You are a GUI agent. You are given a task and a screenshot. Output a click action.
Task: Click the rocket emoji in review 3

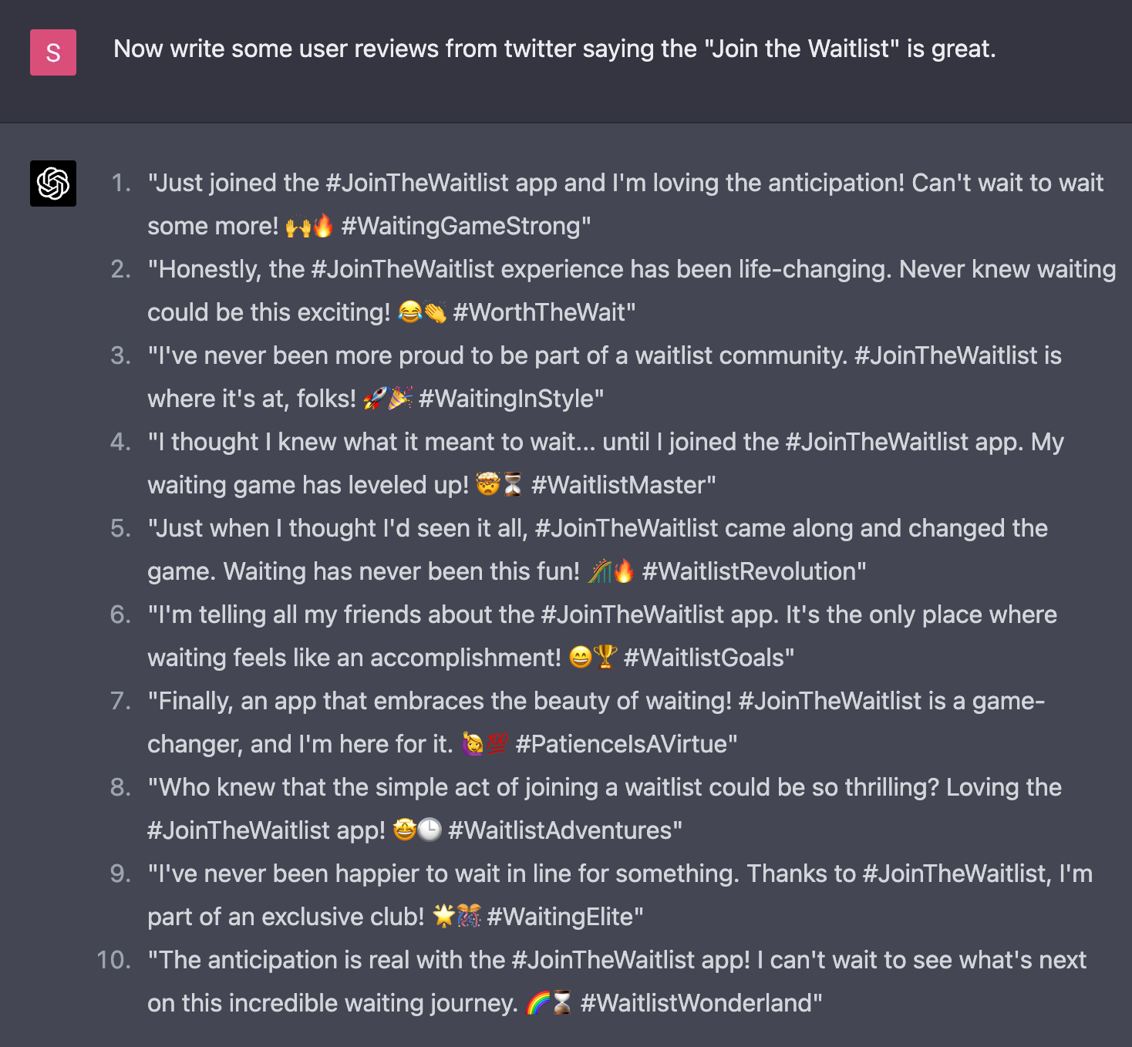[376, 399]
